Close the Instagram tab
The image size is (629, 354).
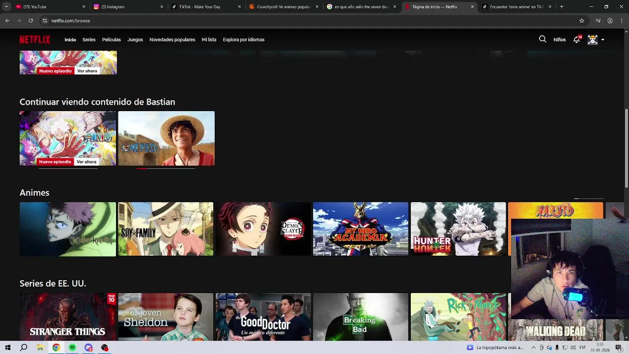point(162,7)
